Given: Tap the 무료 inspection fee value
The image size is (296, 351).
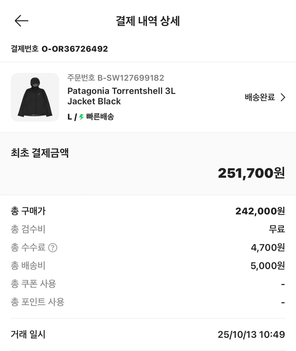Looking at the screenshot, I should pos(277,229).
